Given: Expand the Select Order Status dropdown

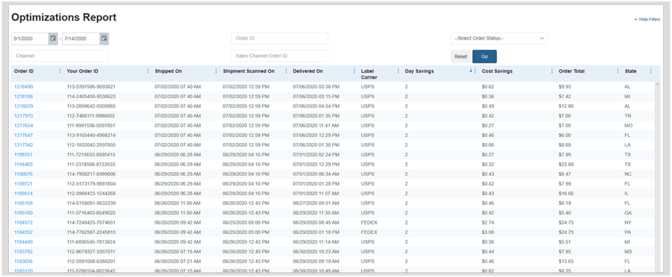Looking at the screenshot, I should tap(499, 39).
